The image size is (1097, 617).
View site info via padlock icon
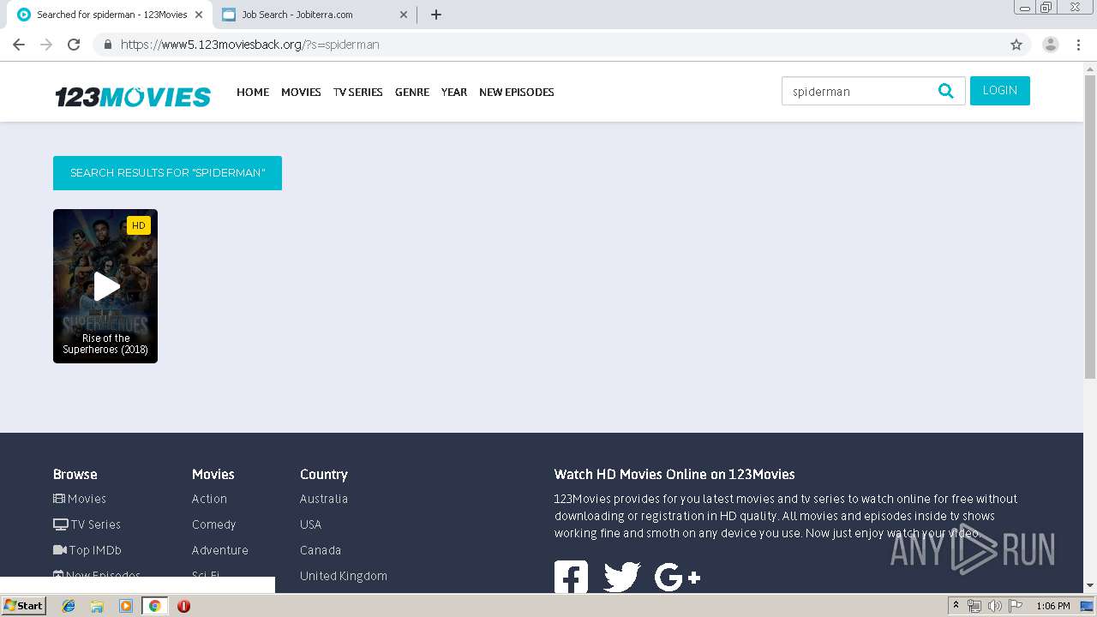point(107,45)
